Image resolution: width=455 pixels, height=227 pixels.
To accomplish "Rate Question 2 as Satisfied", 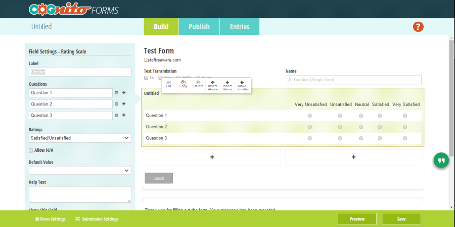I will click(x=380, y=127).
